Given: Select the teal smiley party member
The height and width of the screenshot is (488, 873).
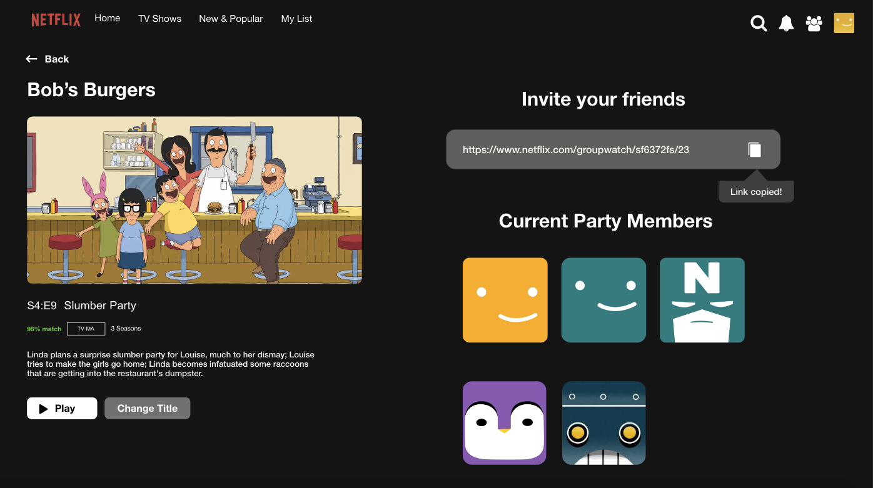Looking at the screenshot, I should click(x=603, y=300).
